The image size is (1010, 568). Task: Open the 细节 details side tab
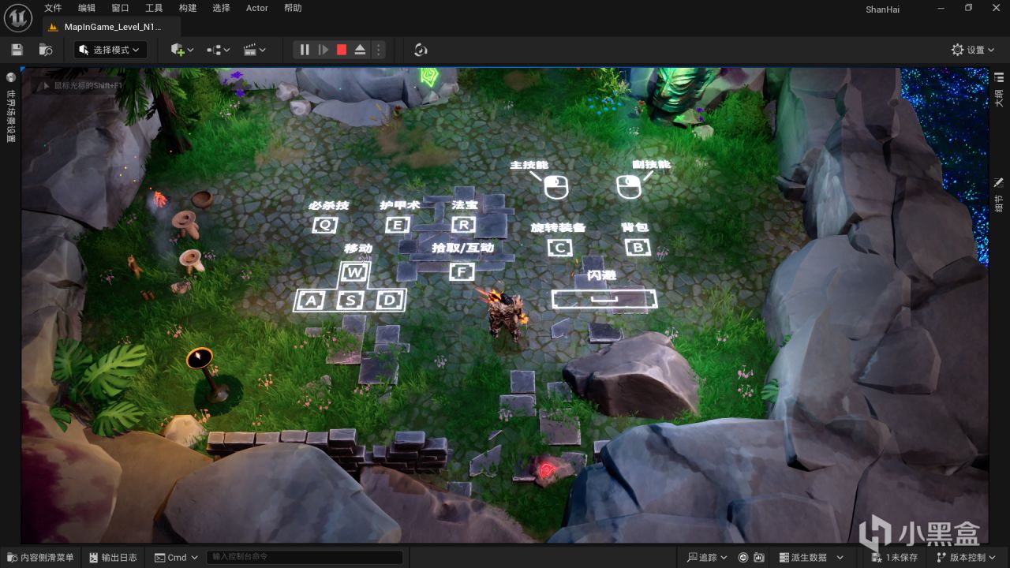(x=999, y=193)
